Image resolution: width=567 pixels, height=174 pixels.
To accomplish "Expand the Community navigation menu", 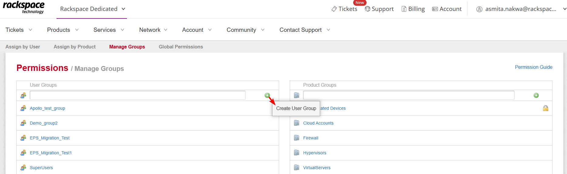I will (245, 30).
